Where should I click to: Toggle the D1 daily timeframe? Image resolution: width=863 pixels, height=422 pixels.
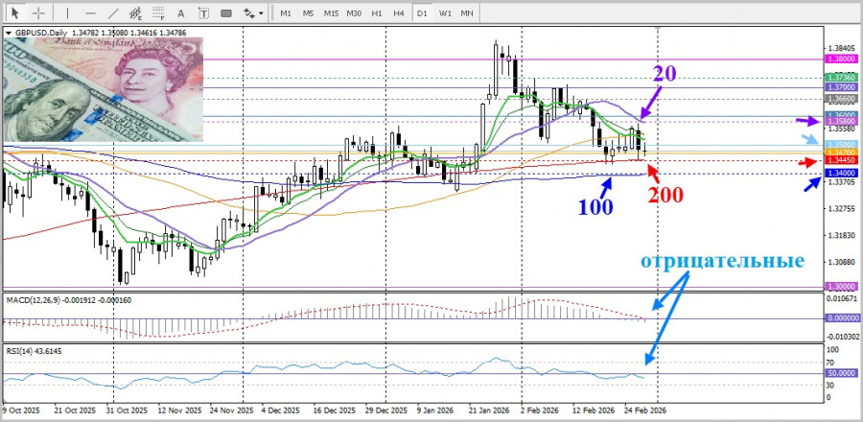tap(423, 13)
